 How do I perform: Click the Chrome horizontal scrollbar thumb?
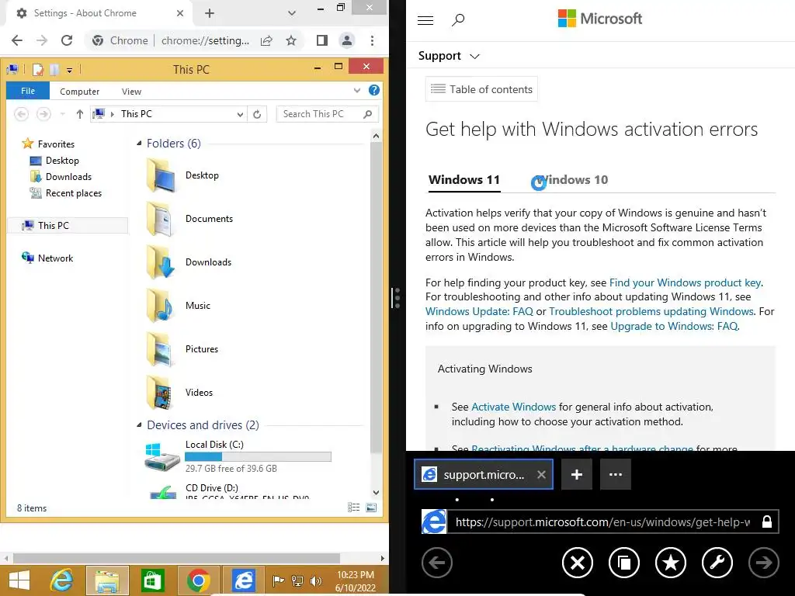(x=176, y=558)
